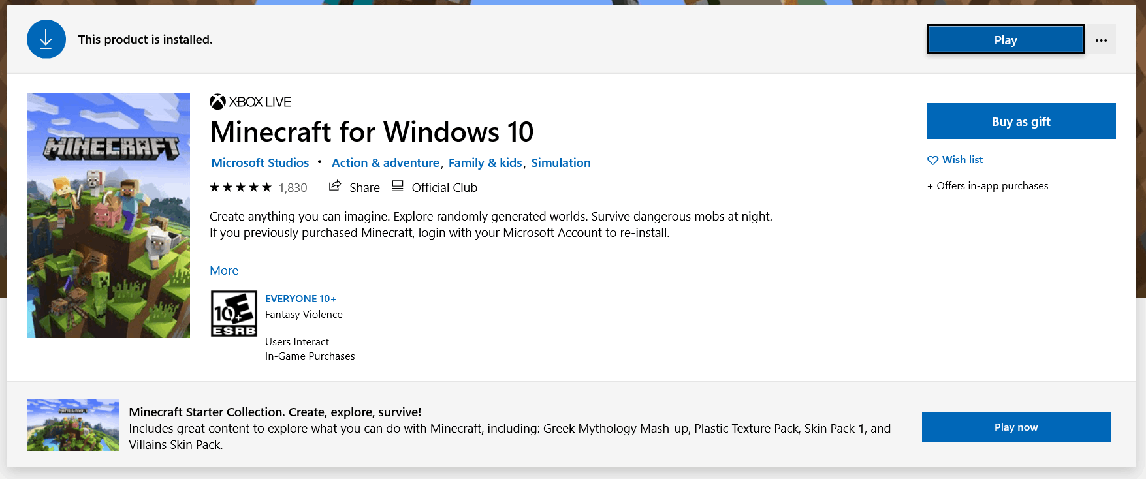Click 'This product is installed.' text
This screenshot has height=479, width=1146.
(x=145, y=40)
